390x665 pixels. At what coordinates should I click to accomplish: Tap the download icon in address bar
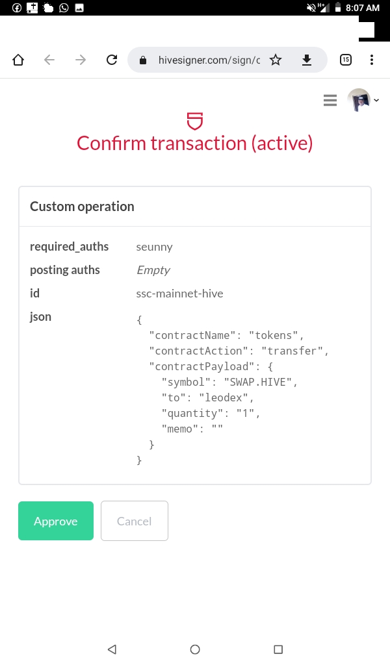(x=306, y=60)
